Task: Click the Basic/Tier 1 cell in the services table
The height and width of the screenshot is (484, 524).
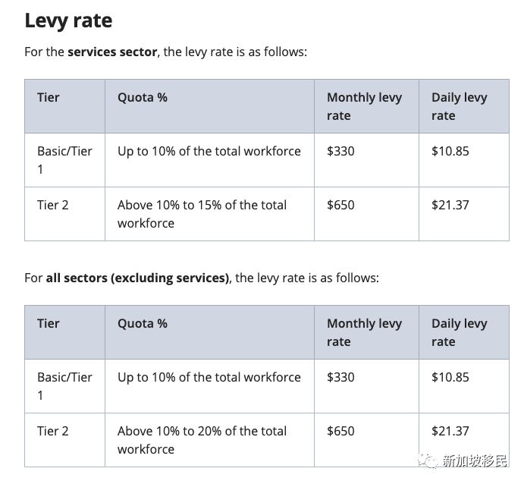Action: [x=64, y=159]
